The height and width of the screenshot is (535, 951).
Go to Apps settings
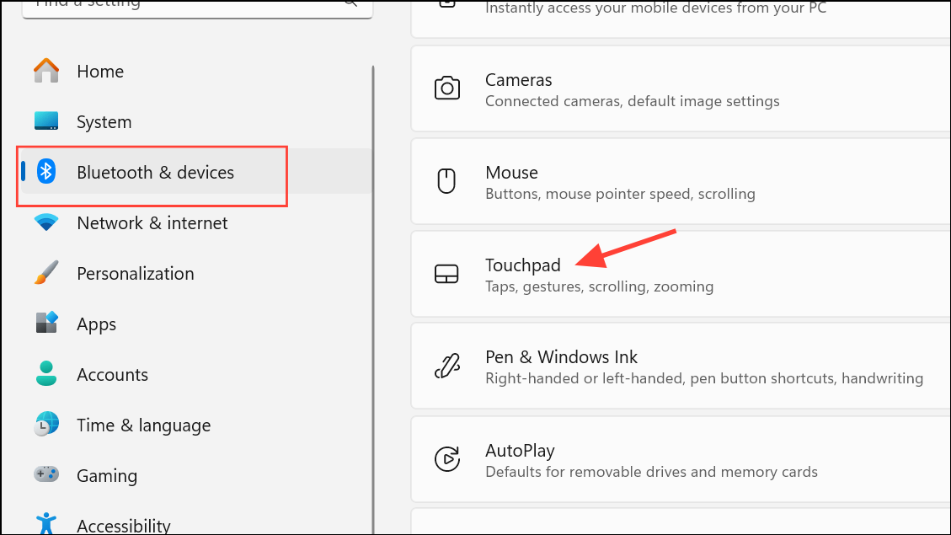pyautogui.click(x=195, y=324)
